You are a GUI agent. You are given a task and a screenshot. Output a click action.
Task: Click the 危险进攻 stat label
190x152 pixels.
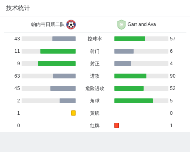point(95,88)
